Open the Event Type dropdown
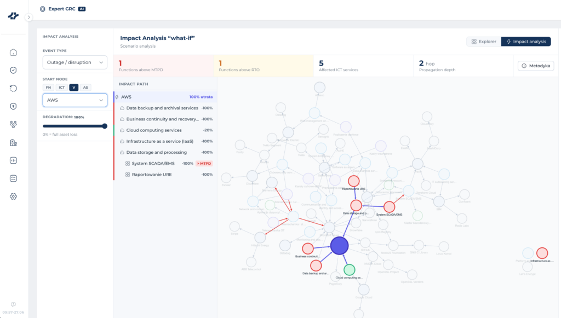 75,62
